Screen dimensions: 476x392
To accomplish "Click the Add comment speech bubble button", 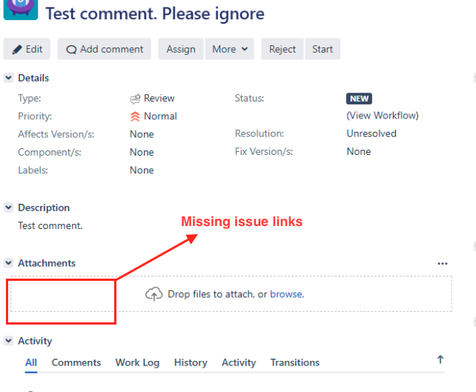I will (x=104, y=49).
